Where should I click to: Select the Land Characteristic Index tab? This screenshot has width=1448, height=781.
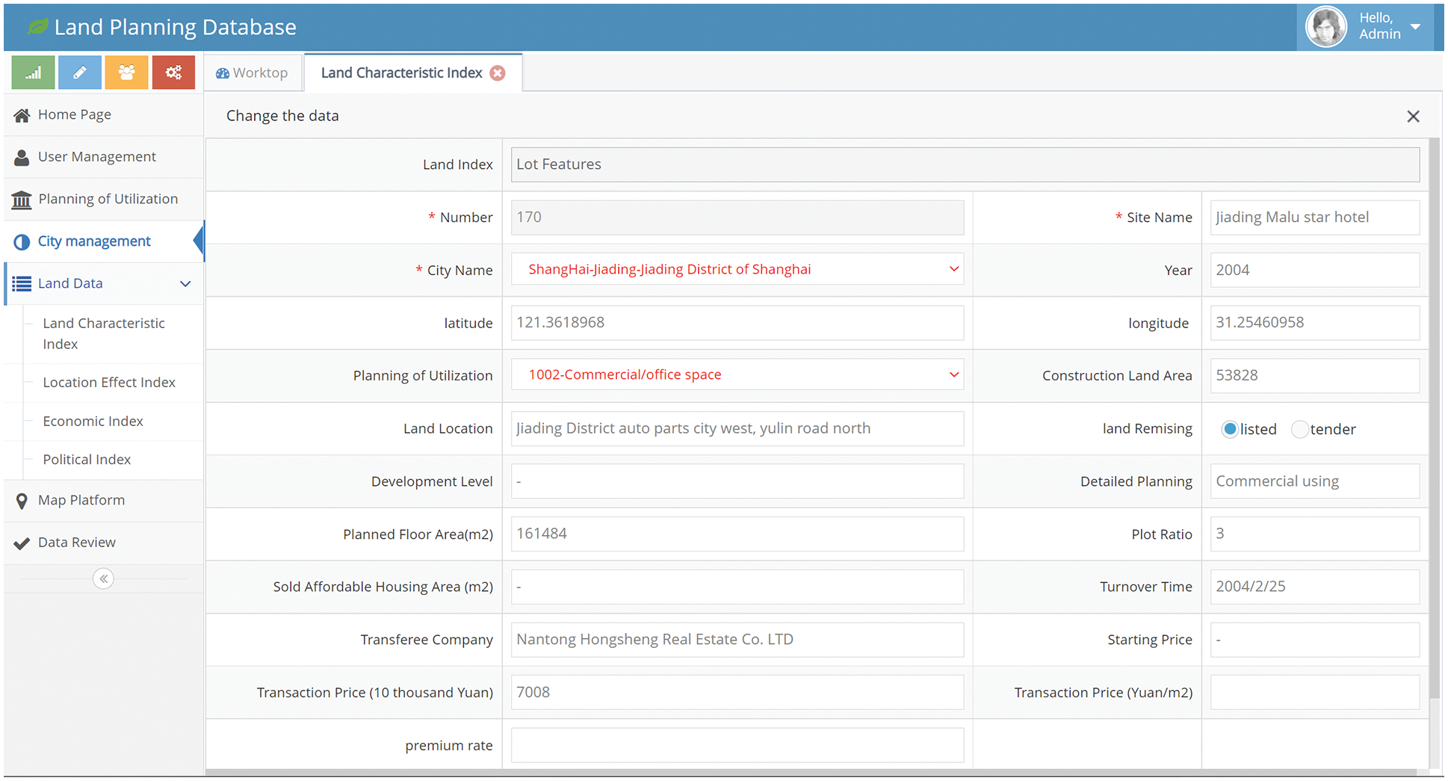(x=400, y=72)
